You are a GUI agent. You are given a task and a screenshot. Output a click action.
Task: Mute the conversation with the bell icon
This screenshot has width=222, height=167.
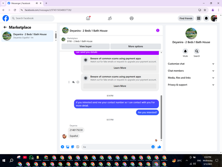tap(185, 51)
